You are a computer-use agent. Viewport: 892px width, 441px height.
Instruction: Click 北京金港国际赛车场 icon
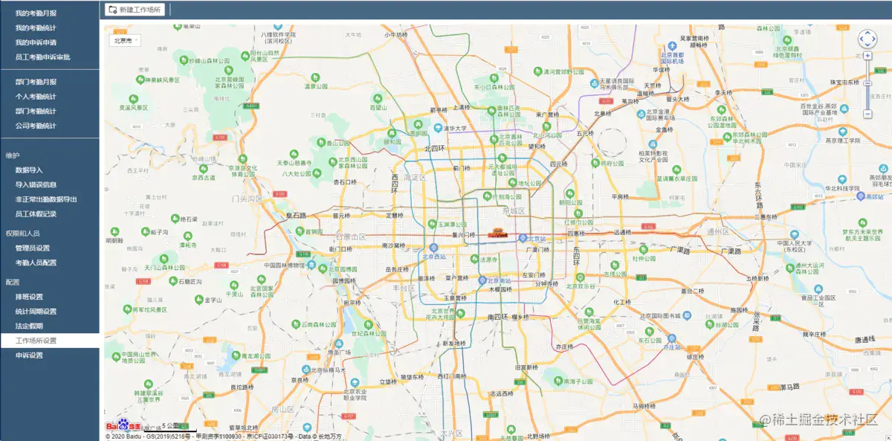pos(640,115)
